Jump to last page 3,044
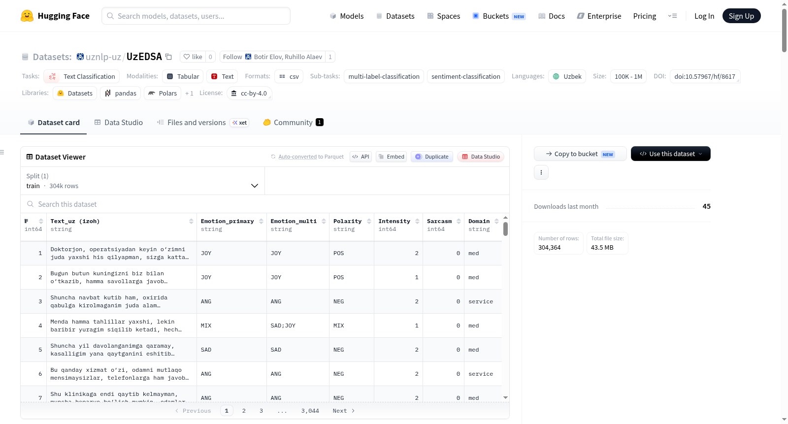This screenshot has width=788, height=424. coord(310,411)
